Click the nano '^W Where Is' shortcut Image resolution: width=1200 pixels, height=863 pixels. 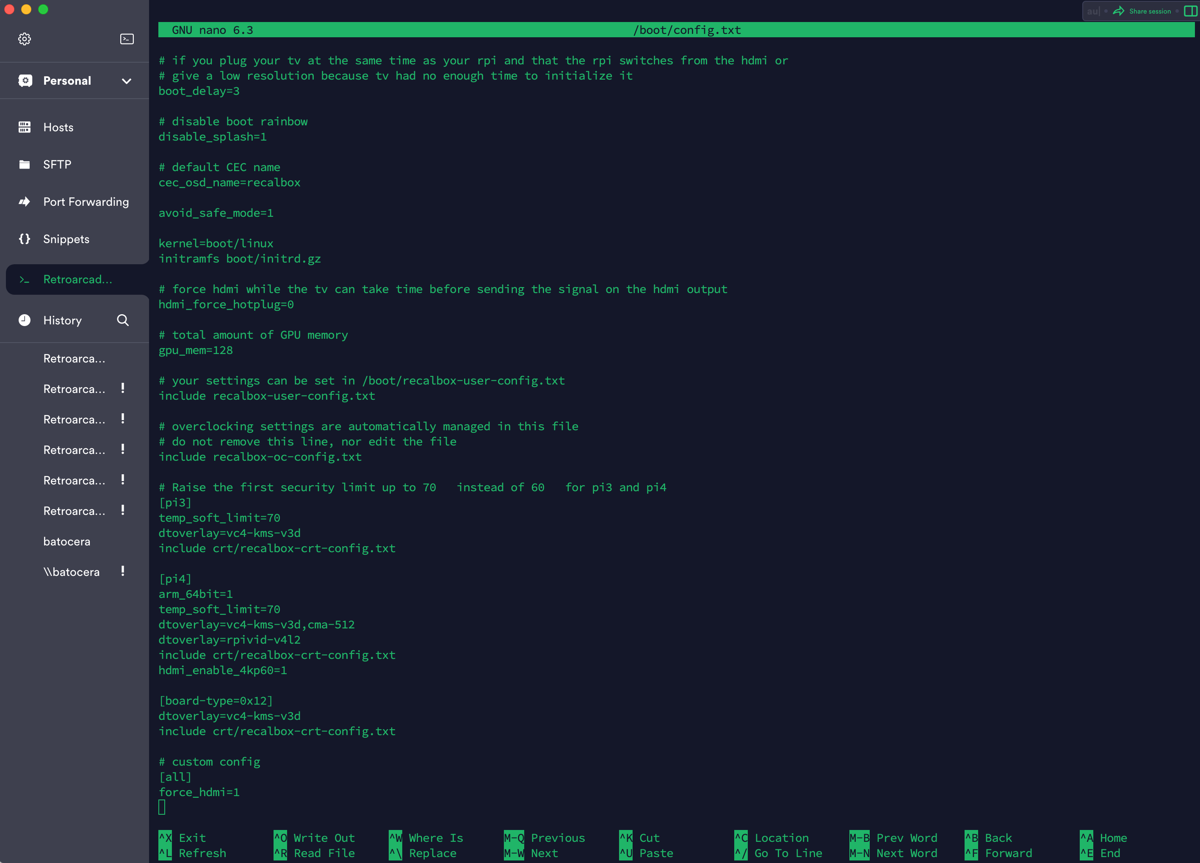[x=426, y=838]
